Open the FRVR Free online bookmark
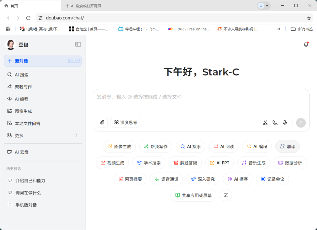 tap(189, 29)
